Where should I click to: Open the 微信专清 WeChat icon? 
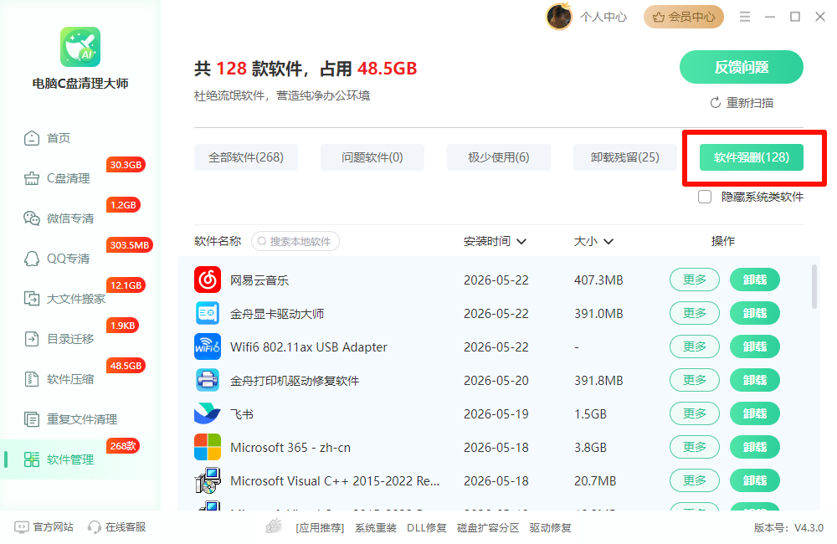click(x=32, y=218)
